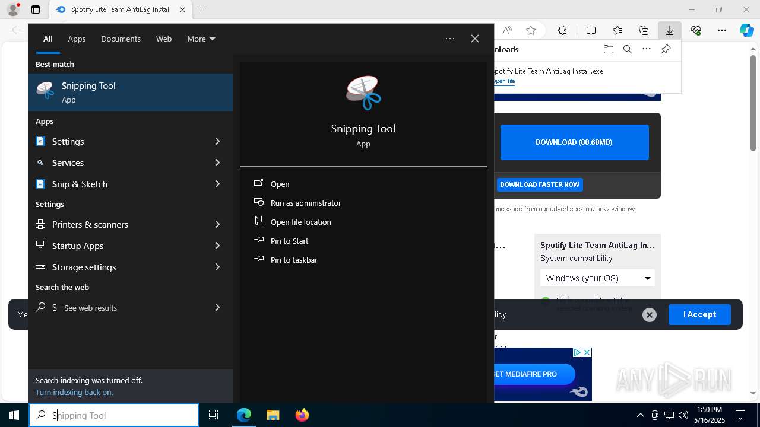Add page to favorites star icon

531,30
